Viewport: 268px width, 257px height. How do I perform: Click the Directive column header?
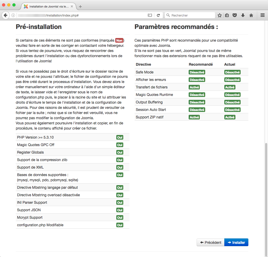(x=143, y=64)
